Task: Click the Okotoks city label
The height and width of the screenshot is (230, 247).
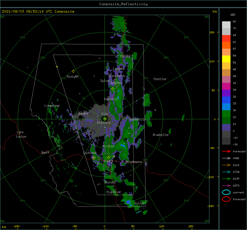Action: (110, 182)
